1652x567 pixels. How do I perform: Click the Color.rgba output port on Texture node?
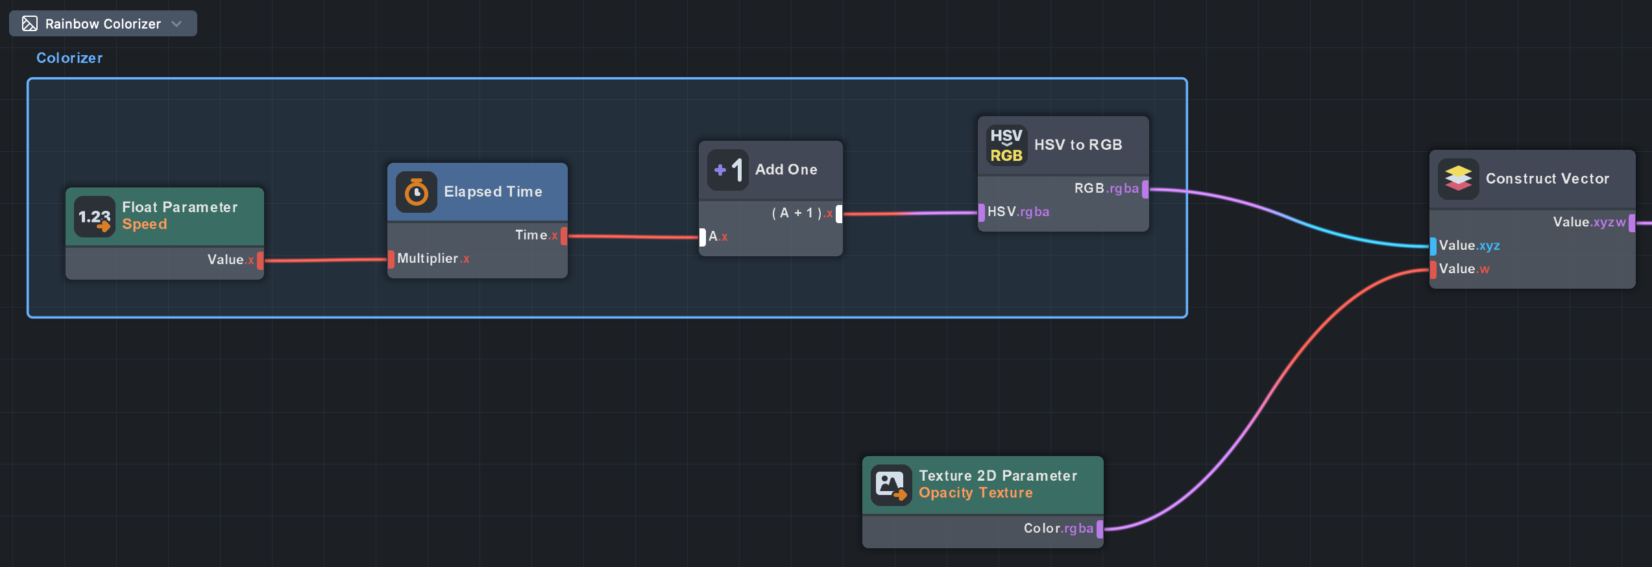[1100, 529]
